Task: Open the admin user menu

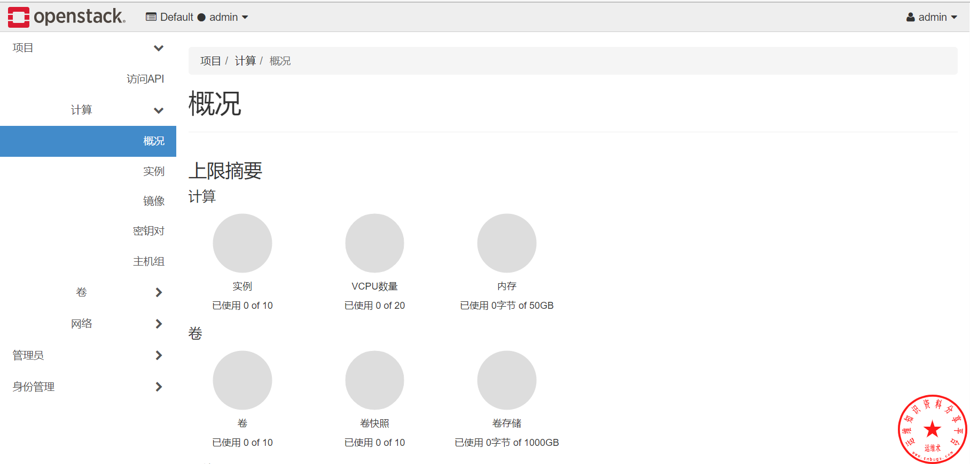Action: [x=932, y=17]
